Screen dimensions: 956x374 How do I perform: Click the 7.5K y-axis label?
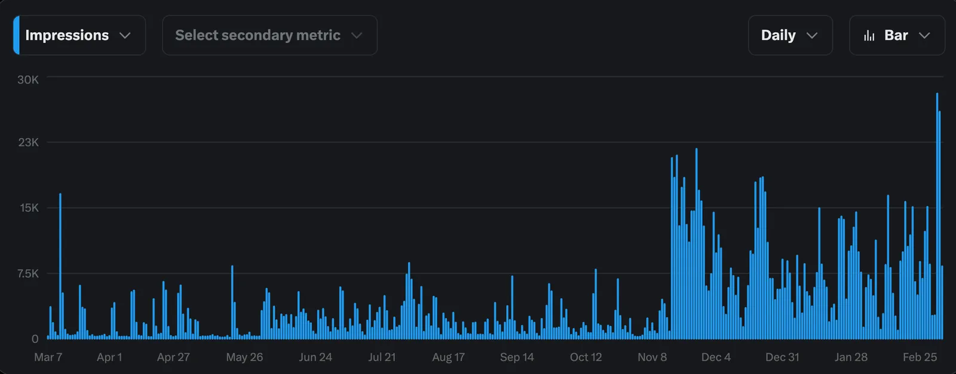[x=28, y=273]
